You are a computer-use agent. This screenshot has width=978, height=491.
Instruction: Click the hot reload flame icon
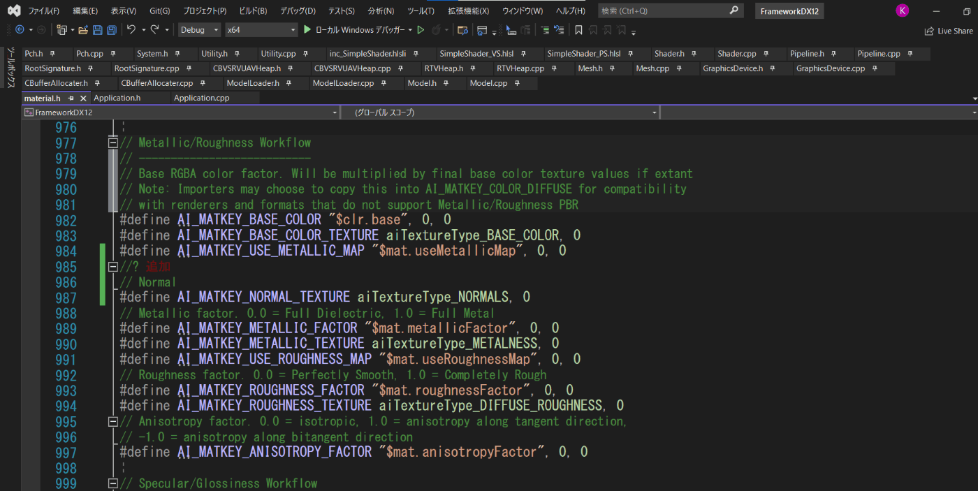(436, 29)
